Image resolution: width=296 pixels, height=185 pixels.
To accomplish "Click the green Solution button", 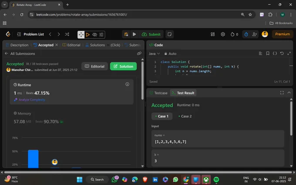I will (x=123, y=66).
